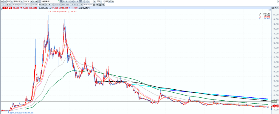Click the chart window icon after the gear
279x114 pixels.
pos(100,5)
